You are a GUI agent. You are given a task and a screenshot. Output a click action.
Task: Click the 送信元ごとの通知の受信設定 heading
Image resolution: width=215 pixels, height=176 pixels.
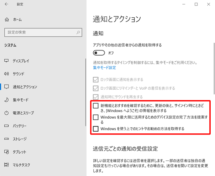[x=125, y=149]
